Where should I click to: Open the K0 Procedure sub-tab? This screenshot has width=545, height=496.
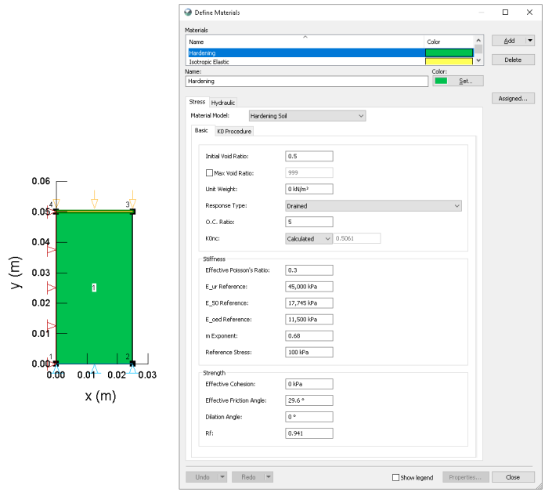pyautogui.click(x=234, y=132)
